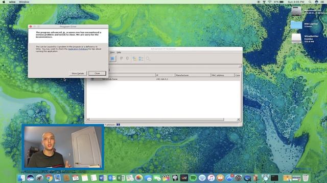Screen dimensions: 327x183
Task: Select the WineBottler Combo disk on desktop
Action: click(296, 39)
